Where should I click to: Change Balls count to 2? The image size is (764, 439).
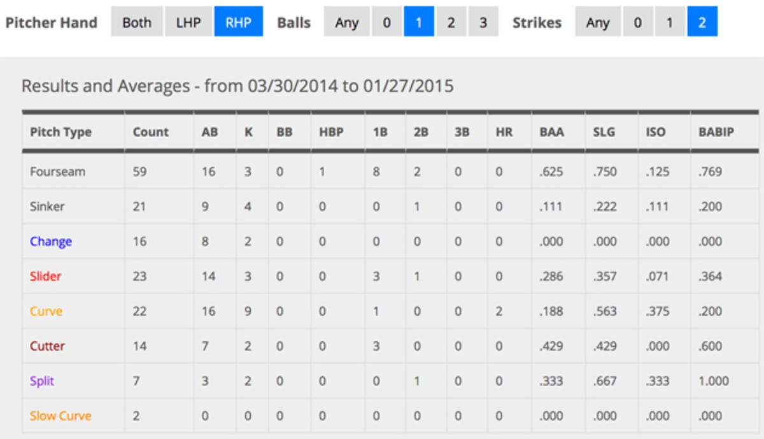coord(451,22)
